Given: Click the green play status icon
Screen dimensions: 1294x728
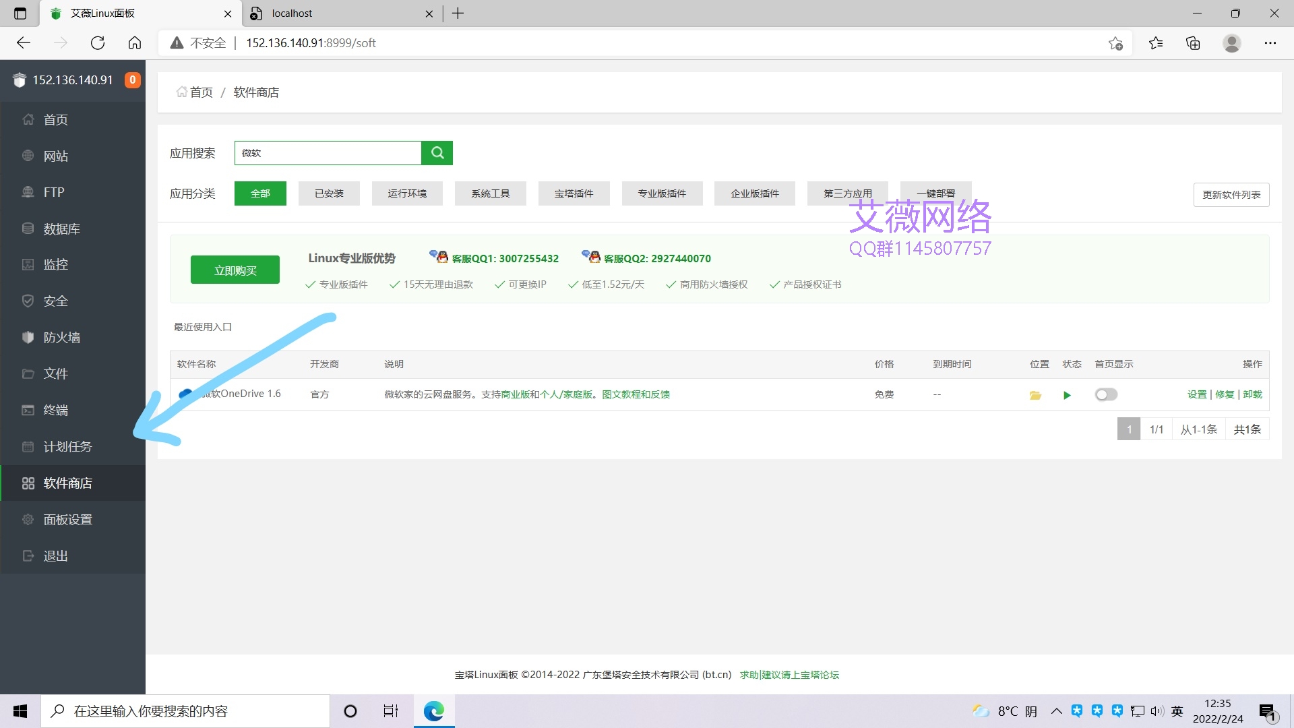Looking at the screenshot, I should pyautogui.click(x=1067, y=395).
